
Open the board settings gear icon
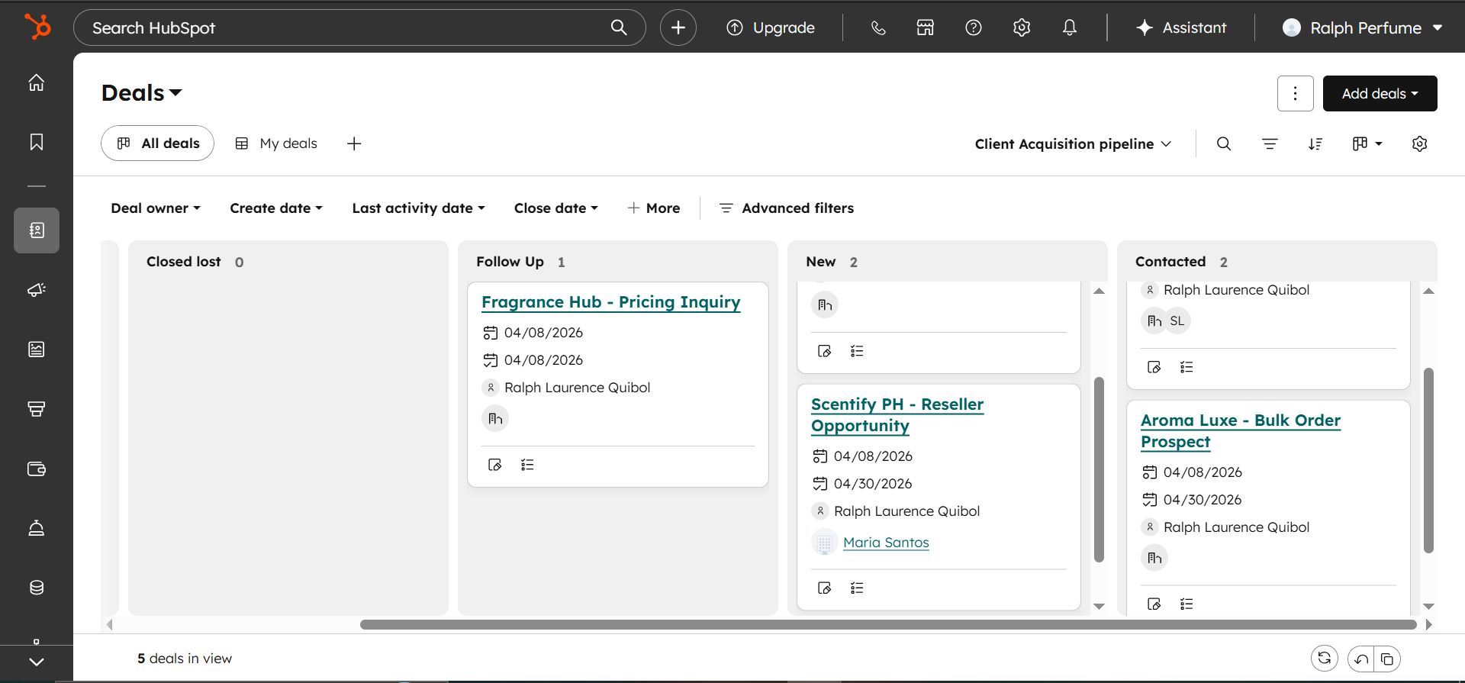click(1419, 143)
